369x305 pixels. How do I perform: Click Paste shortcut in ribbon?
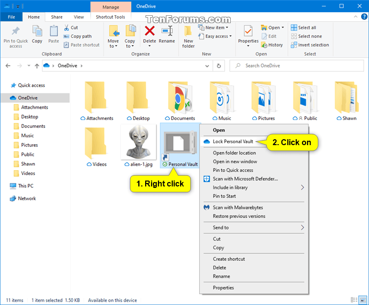click(82, 45)
